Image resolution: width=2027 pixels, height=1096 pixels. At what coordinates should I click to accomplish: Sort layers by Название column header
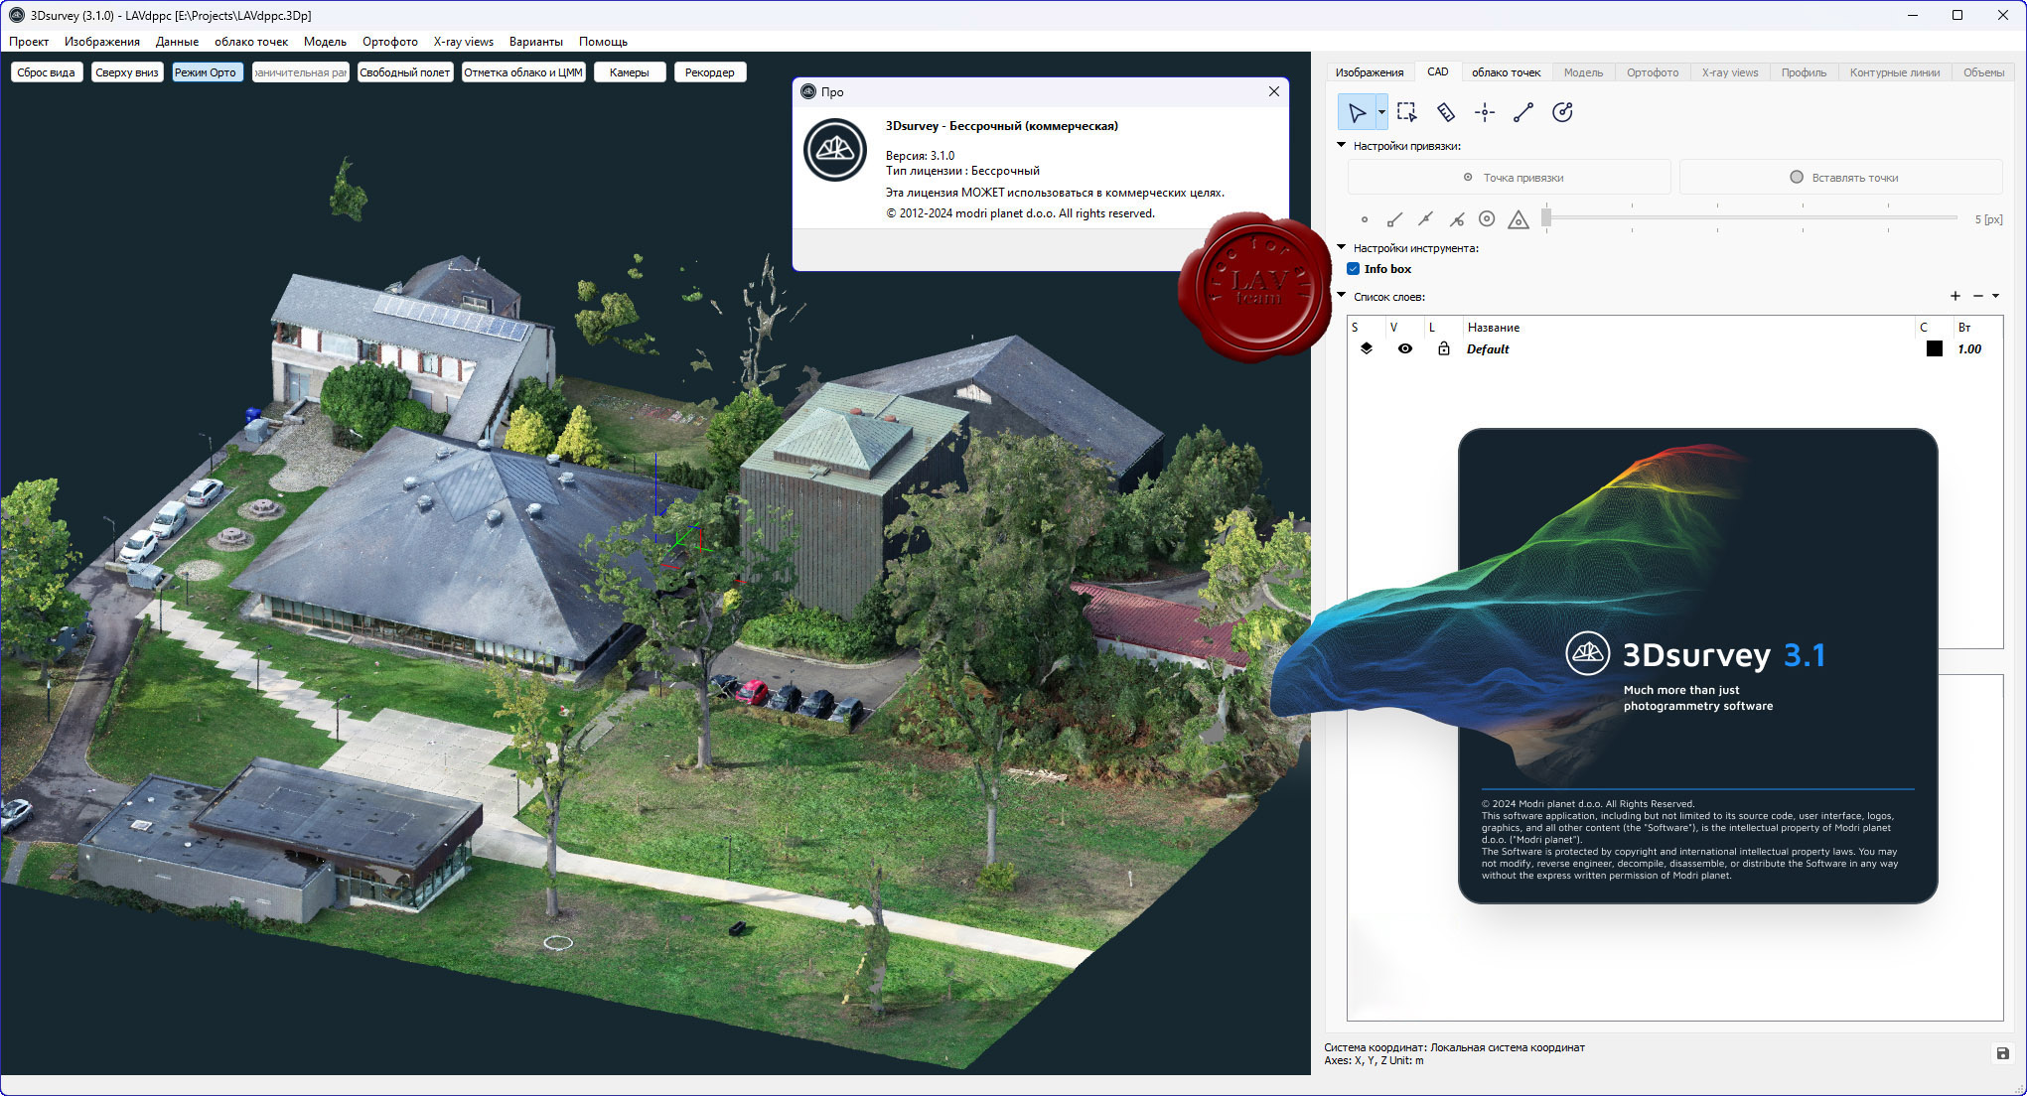pos(1494,328)
